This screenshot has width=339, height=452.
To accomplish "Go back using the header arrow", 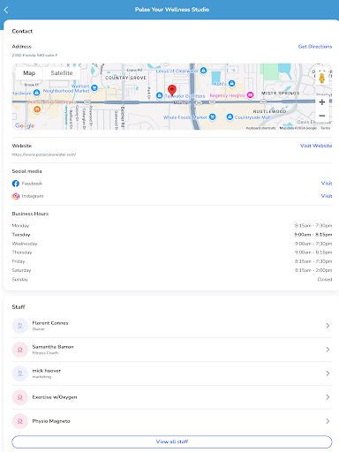I will click(x=6, y=10).
